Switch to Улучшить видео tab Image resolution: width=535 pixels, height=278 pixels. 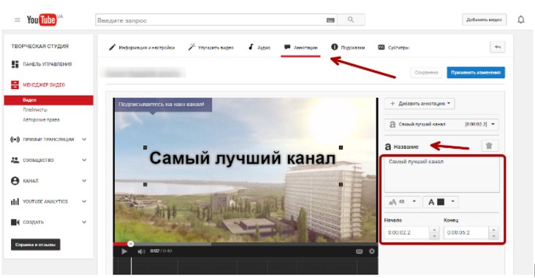[x=211, y=47]
